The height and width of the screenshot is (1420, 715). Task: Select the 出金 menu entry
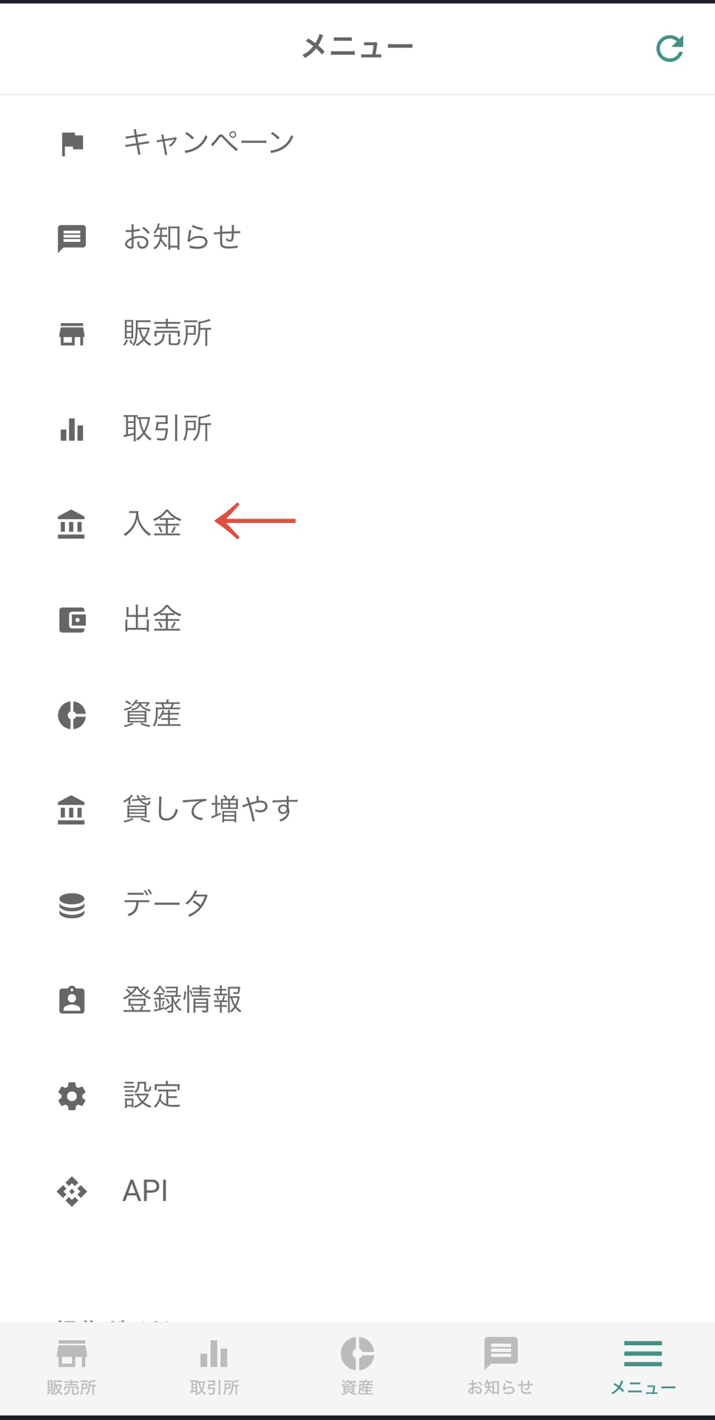tap(357, 619)
